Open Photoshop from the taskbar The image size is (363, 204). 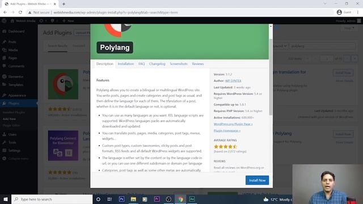pyautogui.click(x=121, y=199)
